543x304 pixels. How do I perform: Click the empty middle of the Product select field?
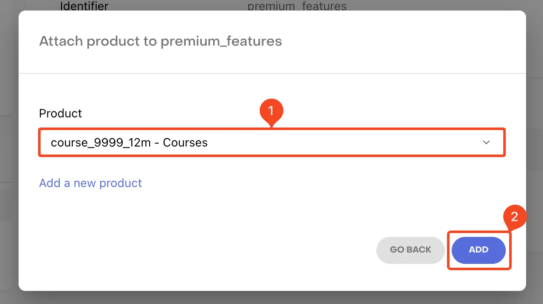point(338,143)
